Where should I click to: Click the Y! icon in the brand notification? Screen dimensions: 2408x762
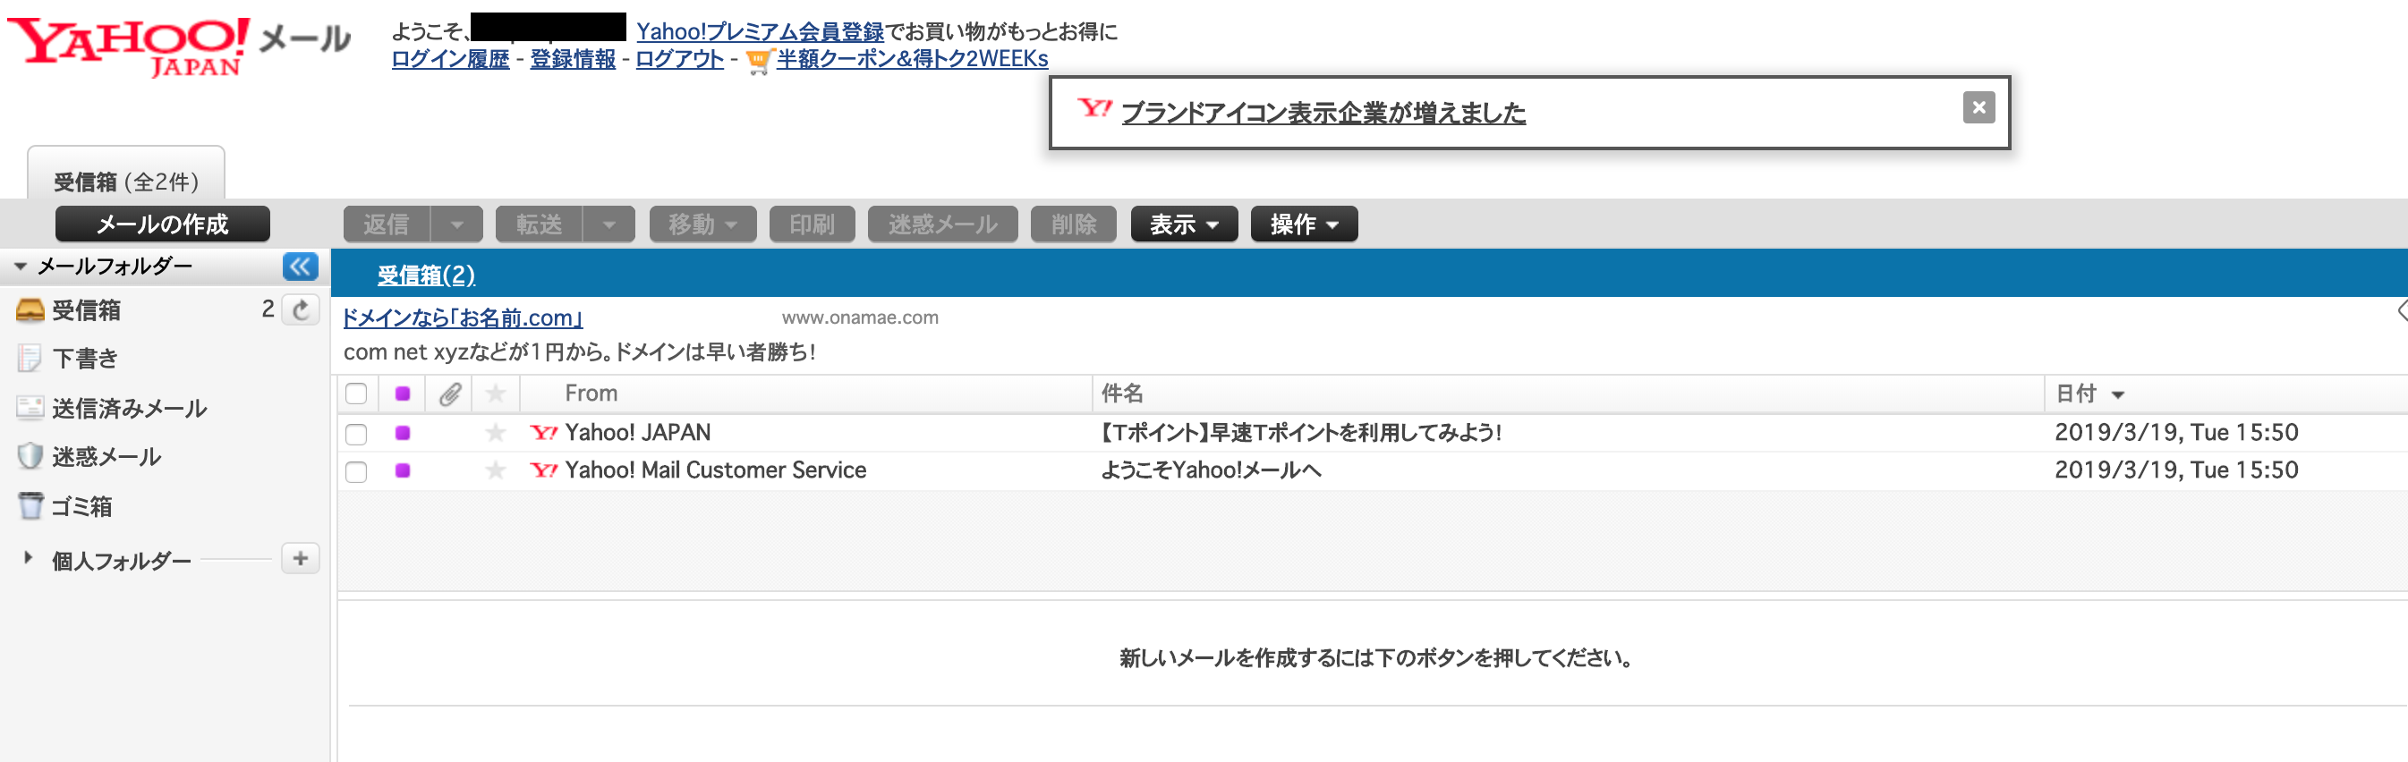point(1093,108)
